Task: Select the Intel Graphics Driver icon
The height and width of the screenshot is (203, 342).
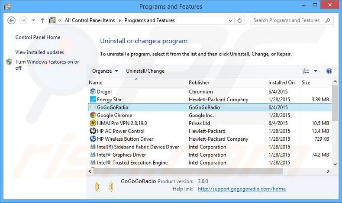Action: [x=93, y=155]
